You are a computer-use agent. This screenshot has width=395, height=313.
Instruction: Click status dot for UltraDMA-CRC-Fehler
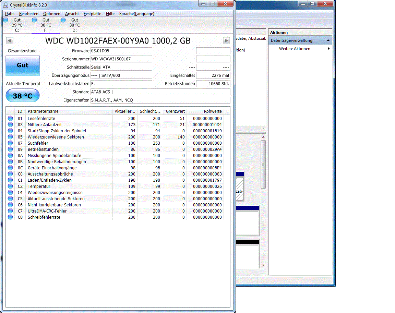pyautogui.click(x=10, y=211)
